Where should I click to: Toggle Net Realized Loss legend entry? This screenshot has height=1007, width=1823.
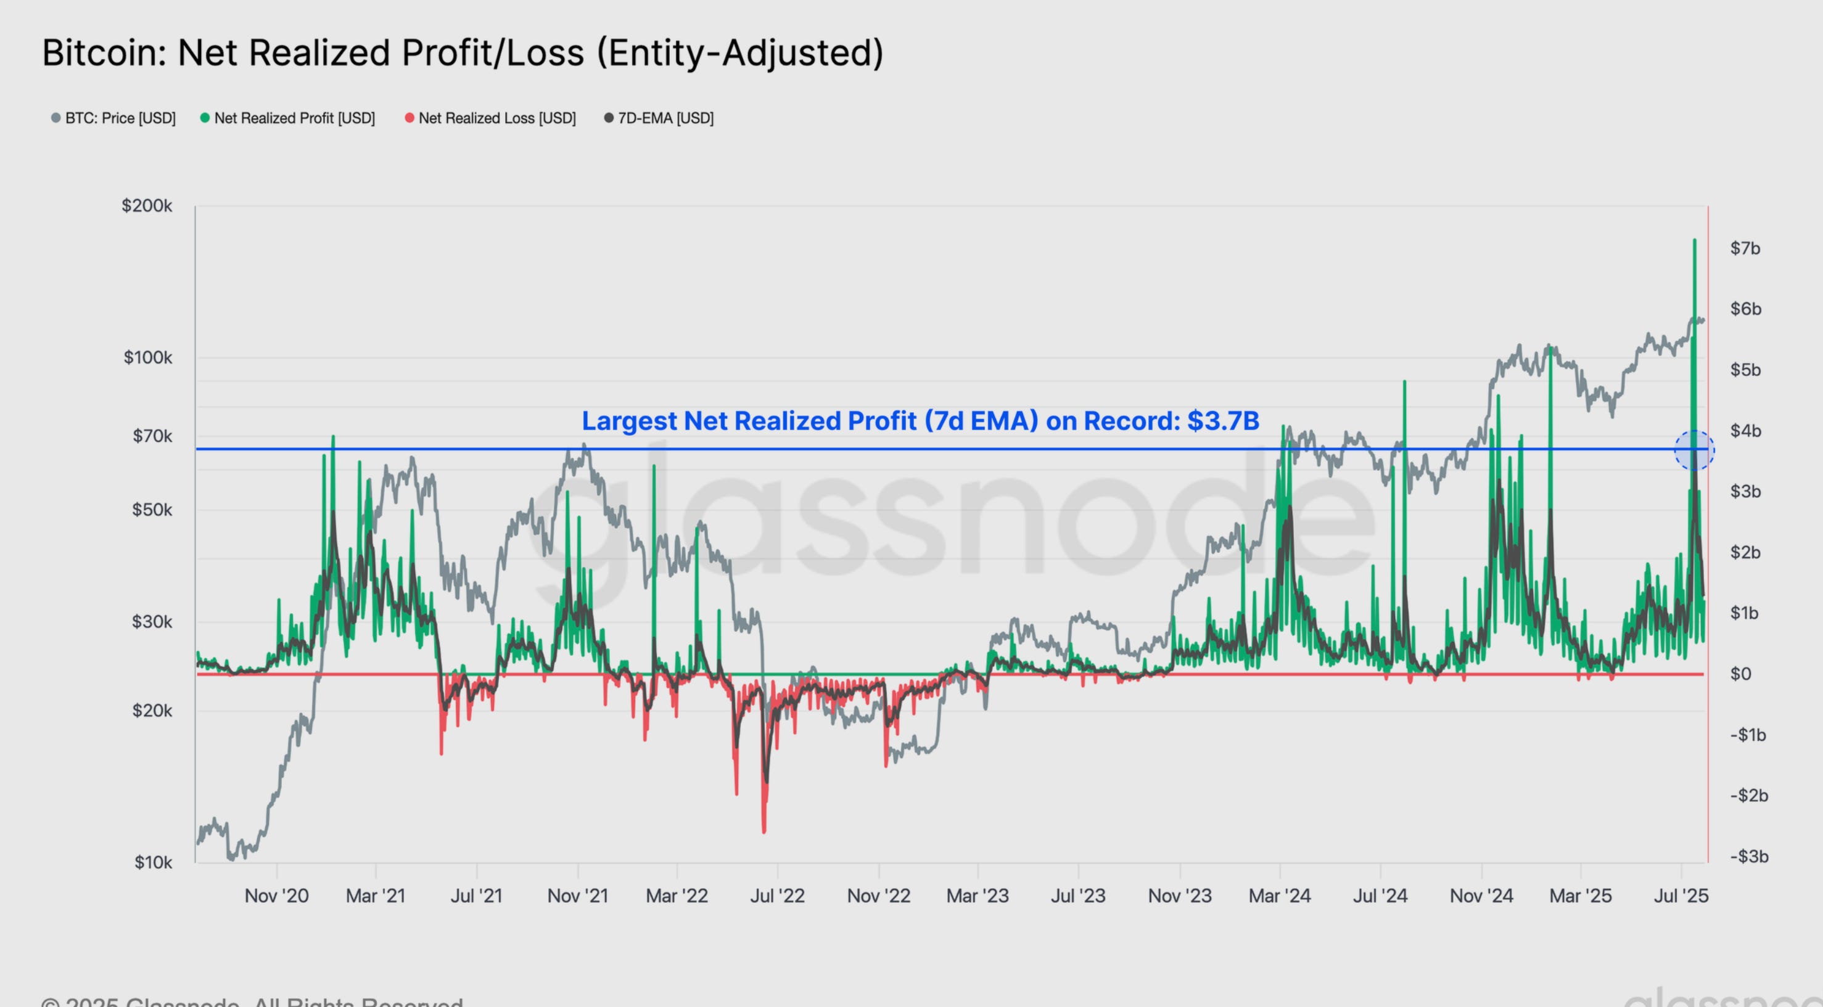tap(497, 118)
